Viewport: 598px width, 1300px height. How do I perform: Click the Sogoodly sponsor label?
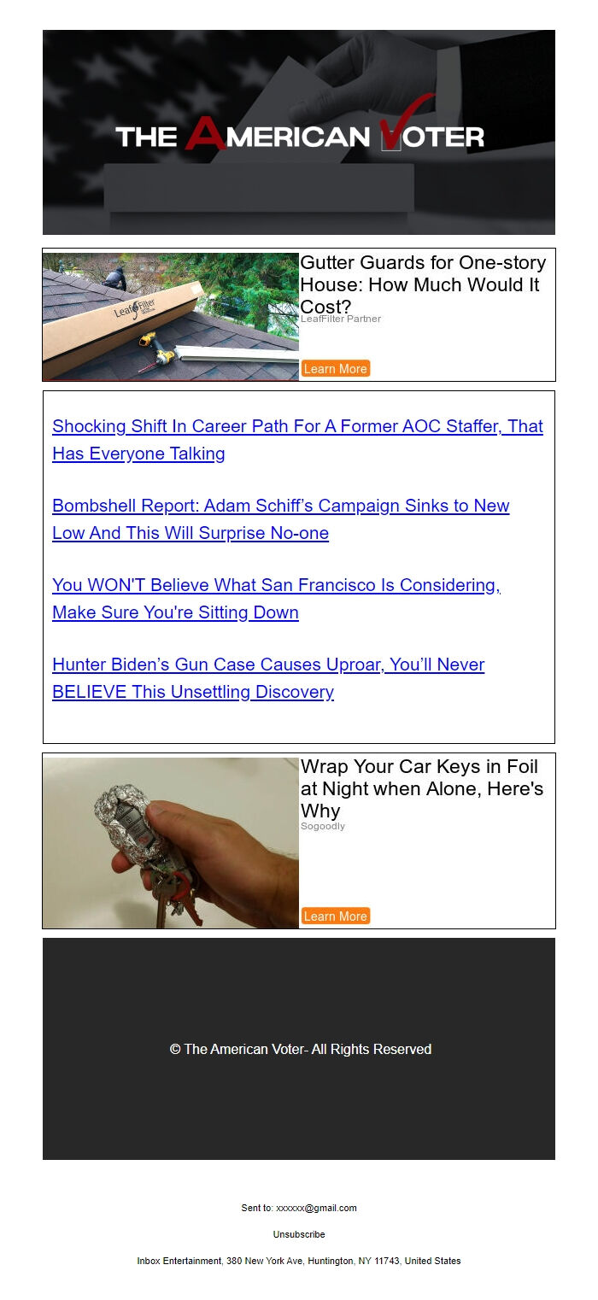(323, 826)
